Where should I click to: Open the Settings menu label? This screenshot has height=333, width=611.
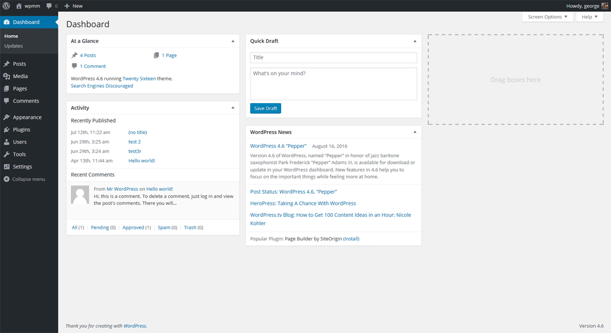coord(23,167)
